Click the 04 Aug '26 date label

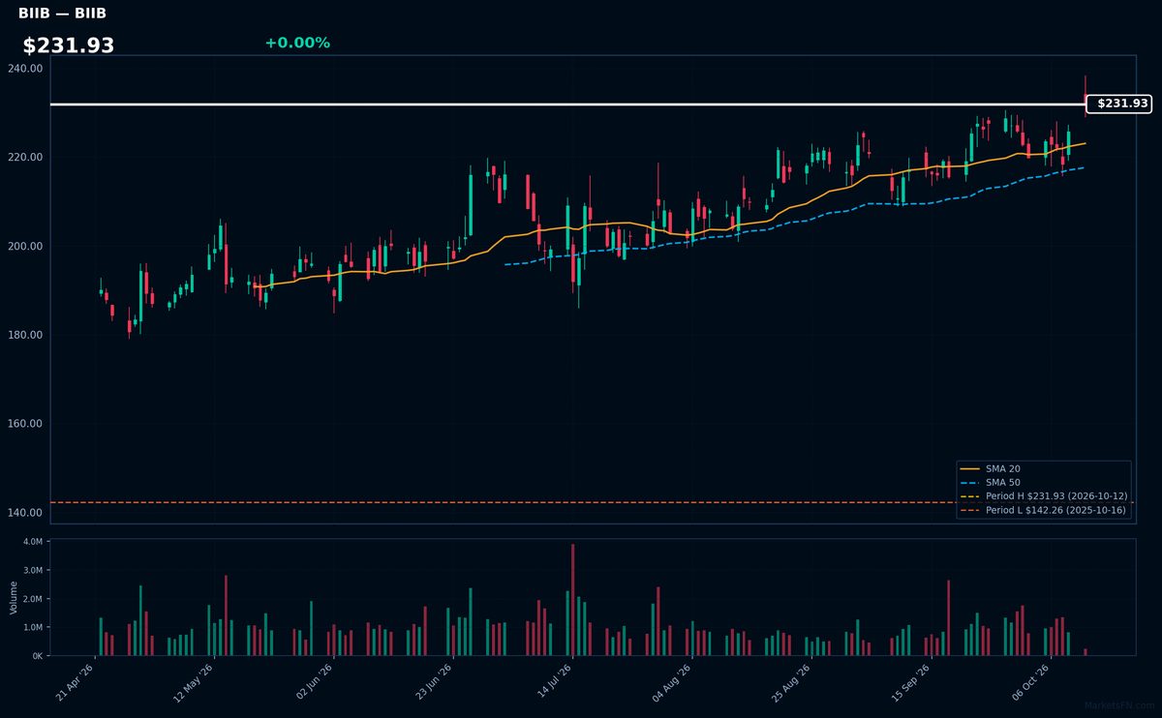[672, 684]
